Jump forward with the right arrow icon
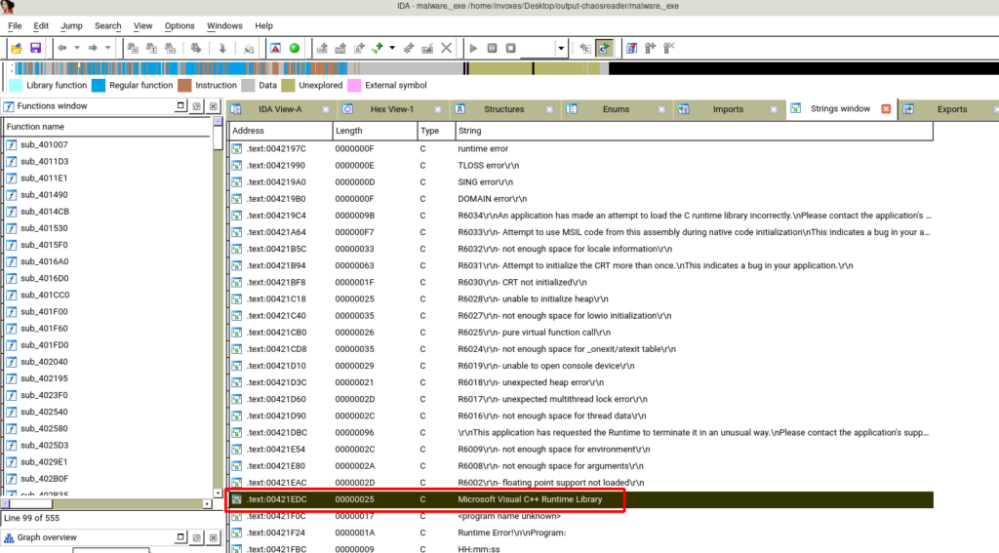Viewport: 999px width, 553px height. pyautogui.click(x=93, y=49)
